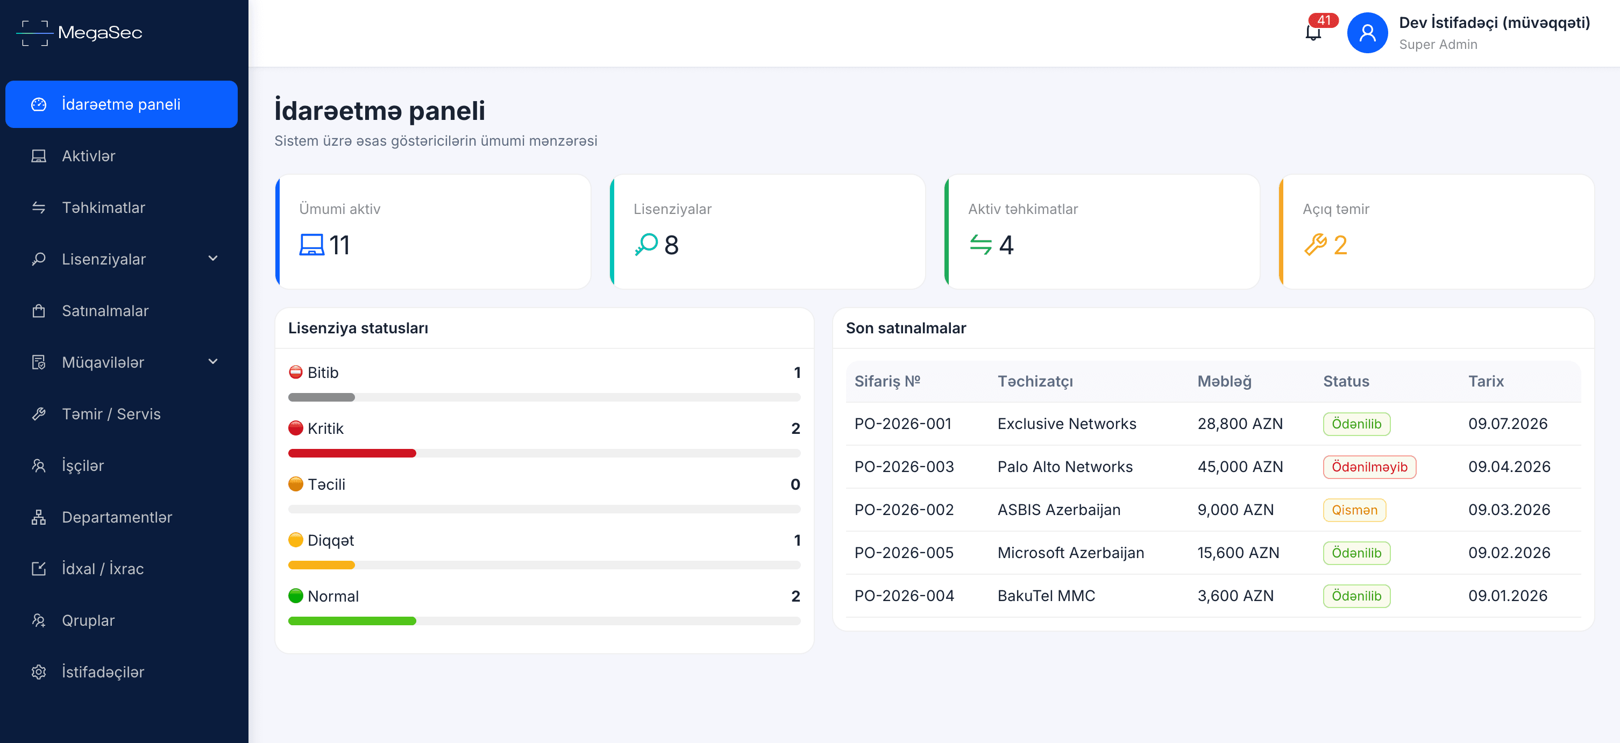Viewport: 1620px width, 743px height.
Task: Click the Təmir / Servis wrench icon
Action: coord(39,413)
